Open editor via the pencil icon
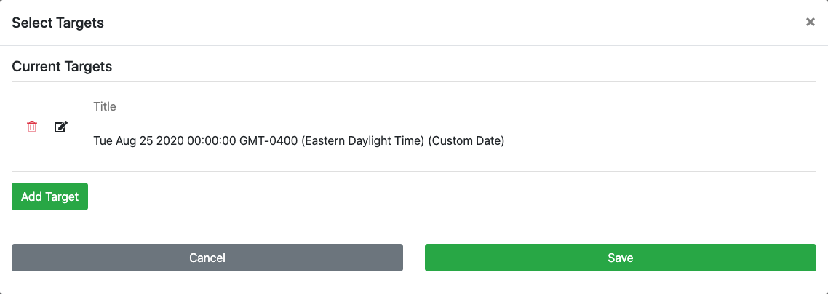828x294 pixels. pyautogui.click(x=61, y=127)
